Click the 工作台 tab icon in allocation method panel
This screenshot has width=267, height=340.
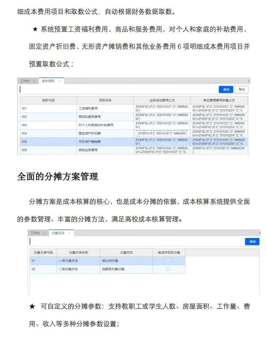click(x=44, y=233)
